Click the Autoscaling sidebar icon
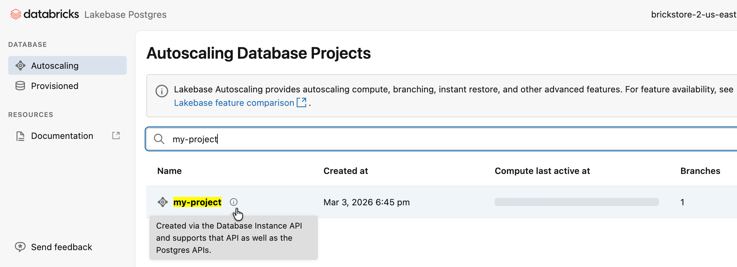 click(x=21, y=66)
